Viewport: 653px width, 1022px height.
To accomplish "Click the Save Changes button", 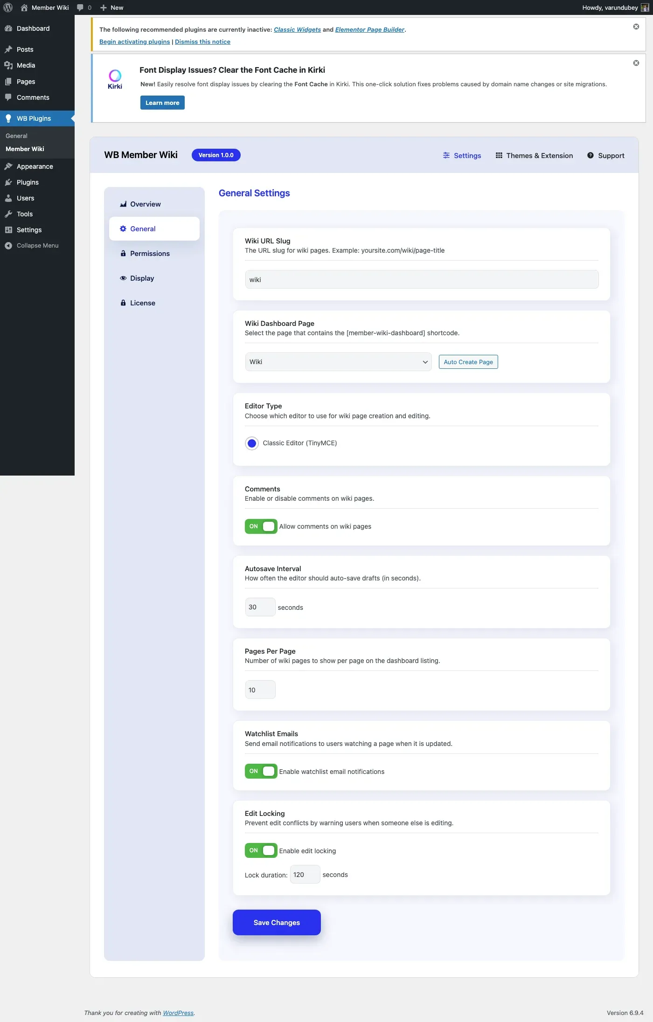I will coord(277,922).
